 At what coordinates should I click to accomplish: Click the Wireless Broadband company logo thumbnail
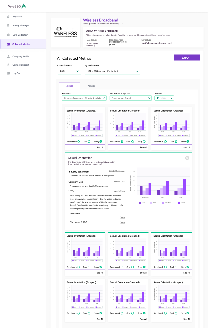tap(65, 33)
